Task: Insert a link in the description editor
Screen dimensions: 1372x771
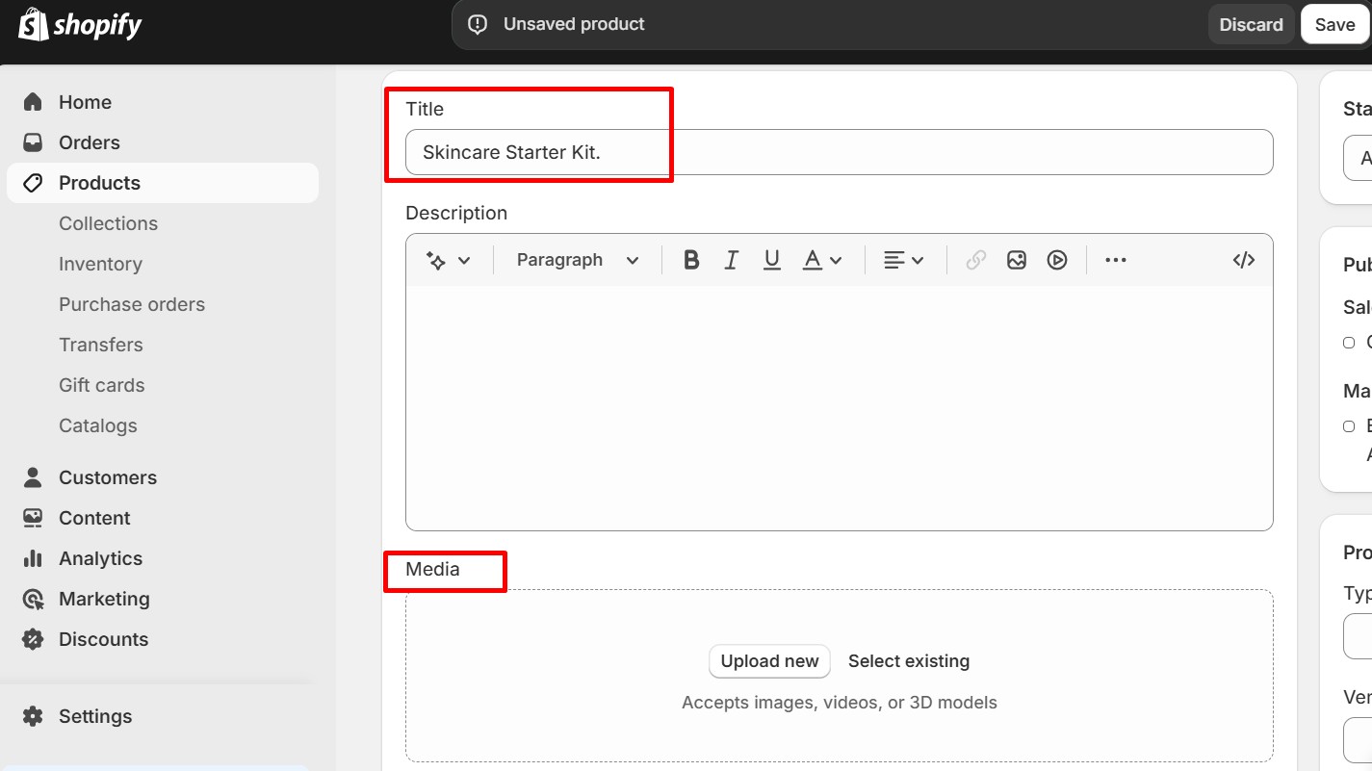Action: coord(974,259)
